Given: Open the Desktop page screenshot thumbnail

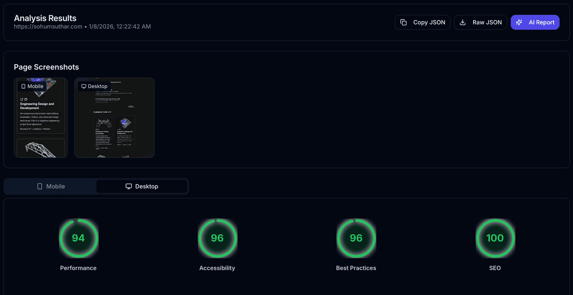Looking at the screenshot, I should pyautogui.click(x=114, y=117).
